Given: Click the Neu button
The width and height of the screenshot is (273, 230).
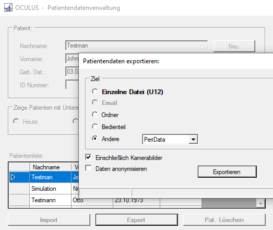Looking at the screenshot, I should 234,47.
